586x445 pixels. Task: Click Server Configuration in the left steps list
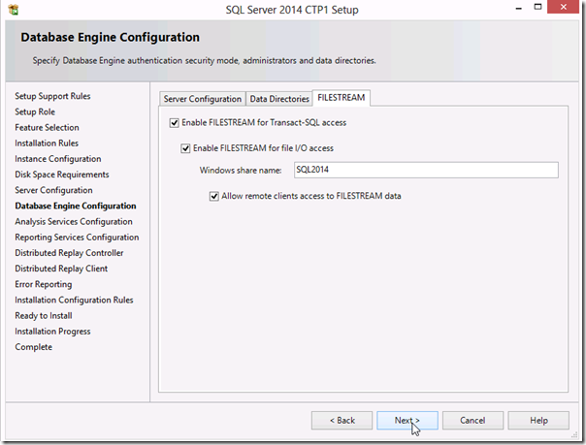53,190
